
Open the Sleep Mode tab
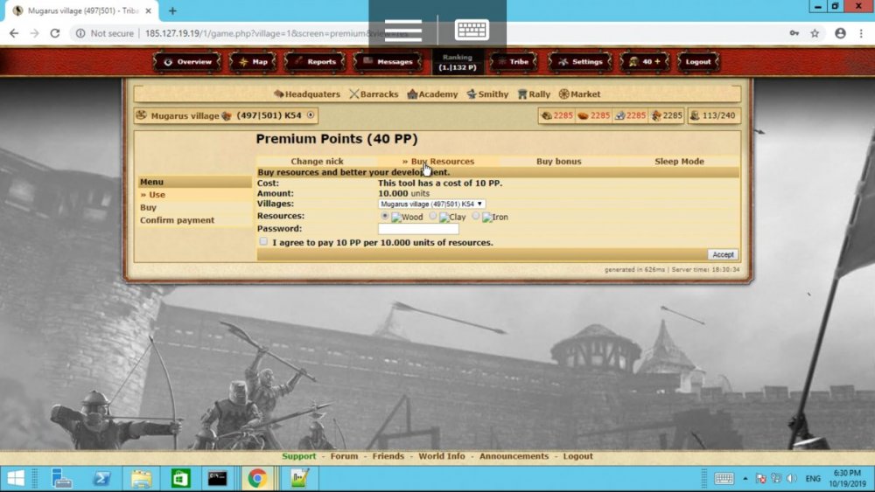[x=679, y=162]
